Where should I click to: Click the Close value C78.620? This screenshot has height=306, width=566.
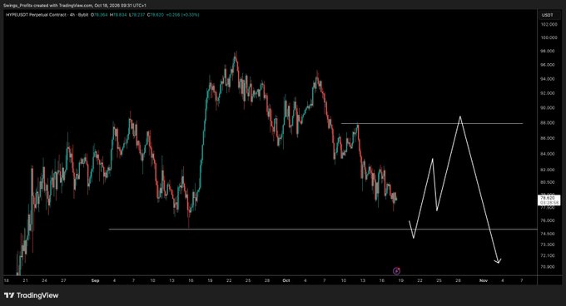[x=156, y=15]
